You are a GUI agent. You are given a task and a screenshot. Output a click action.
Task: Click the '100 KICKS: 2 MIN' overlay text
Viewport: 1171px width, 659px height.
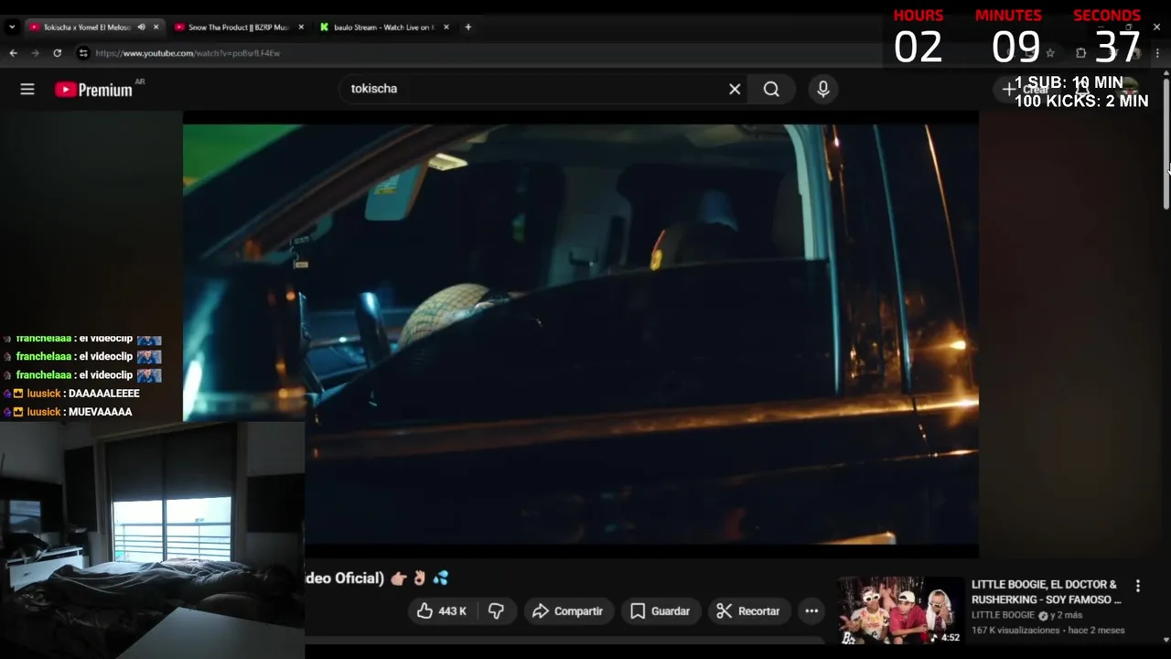click(1081, 102)
